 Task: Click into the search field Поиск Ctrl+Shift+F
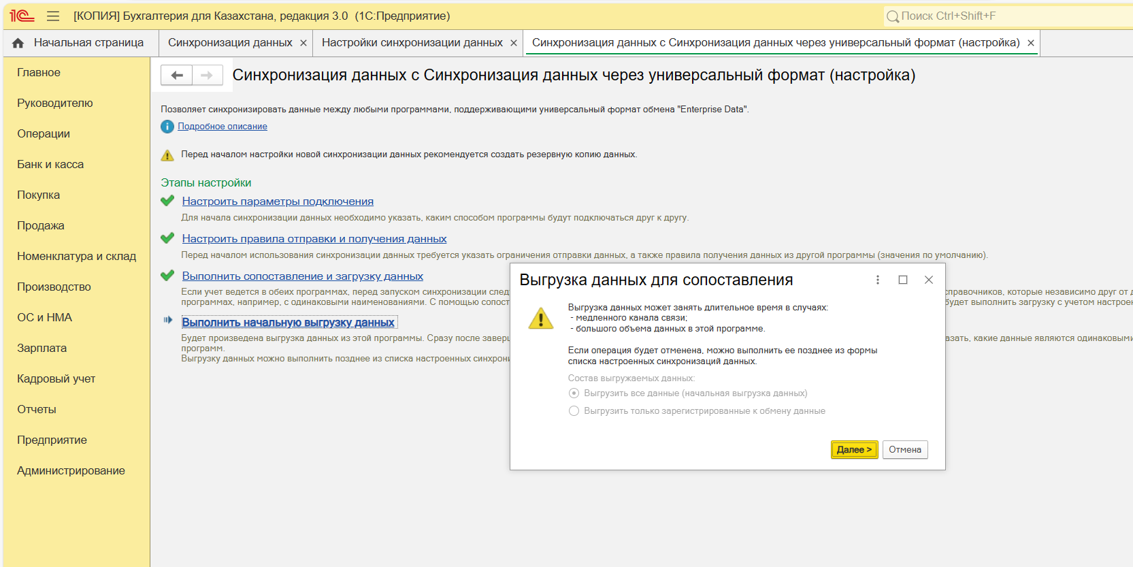pos(1007,16)
